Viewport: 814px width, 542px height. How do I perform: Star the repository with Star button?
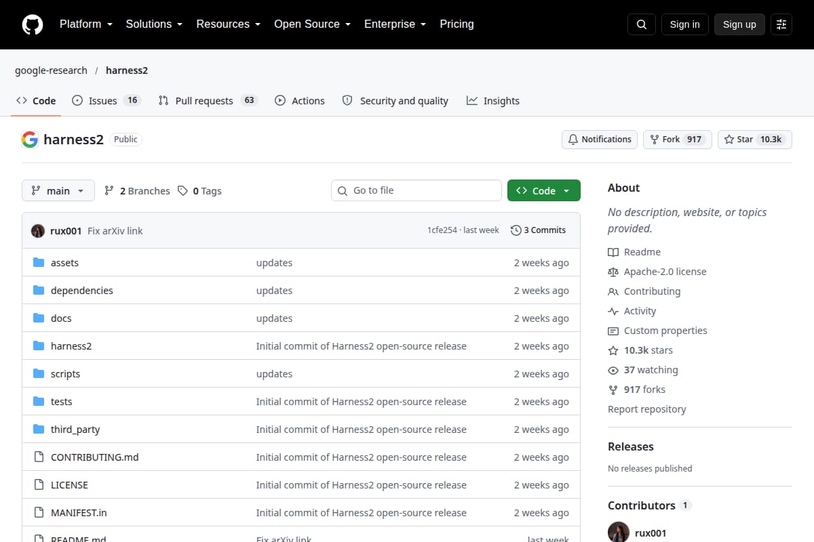click(755, 140)
